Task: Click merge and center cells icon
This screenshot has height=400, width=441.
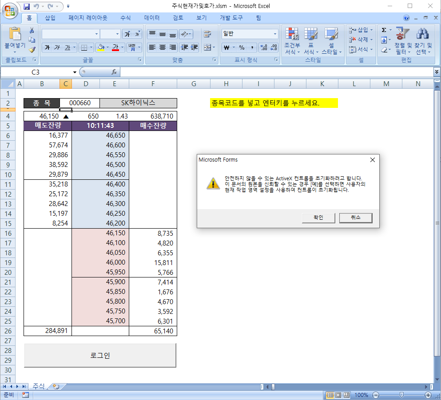Action: pyautogui.click(x=207, y=48)
